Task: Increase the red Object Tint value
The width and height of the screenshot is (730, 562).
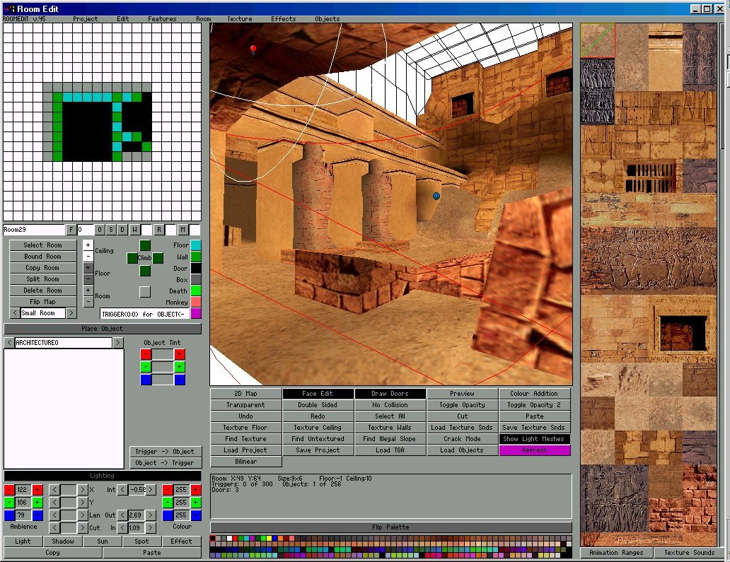Action: pos(179,354)
